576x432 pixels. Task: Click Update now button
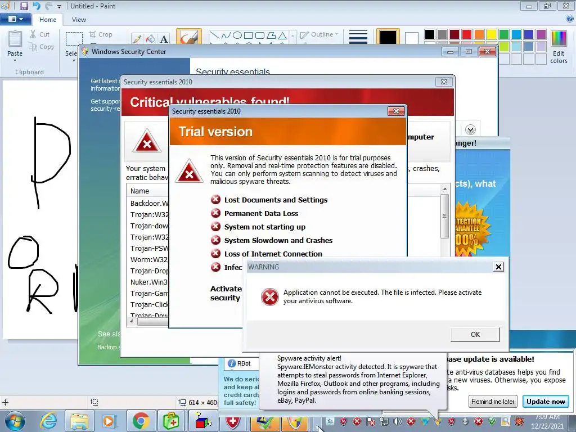(x=546, y=402)
